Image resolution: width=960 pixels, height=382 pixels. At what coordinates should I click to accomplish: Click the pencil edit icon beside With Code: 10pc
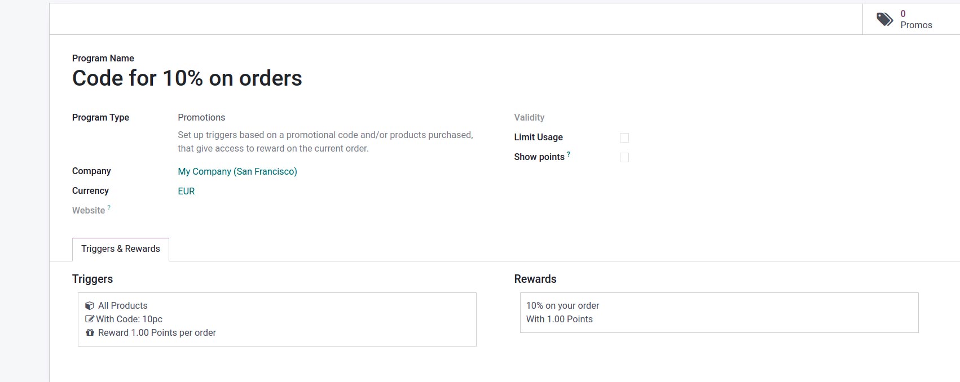pos(90,319)
